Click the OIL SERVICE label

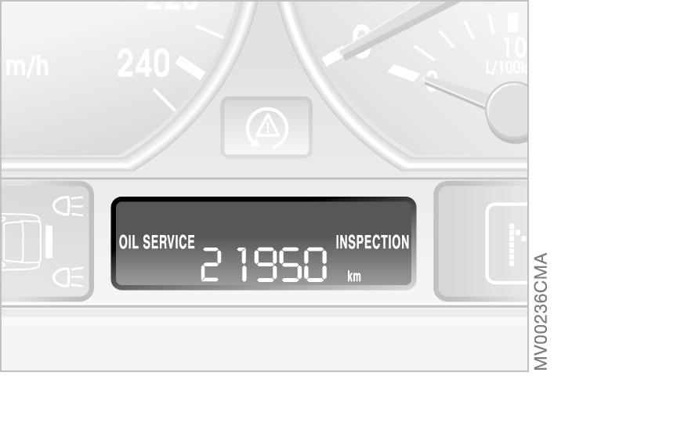pos(157,242)
